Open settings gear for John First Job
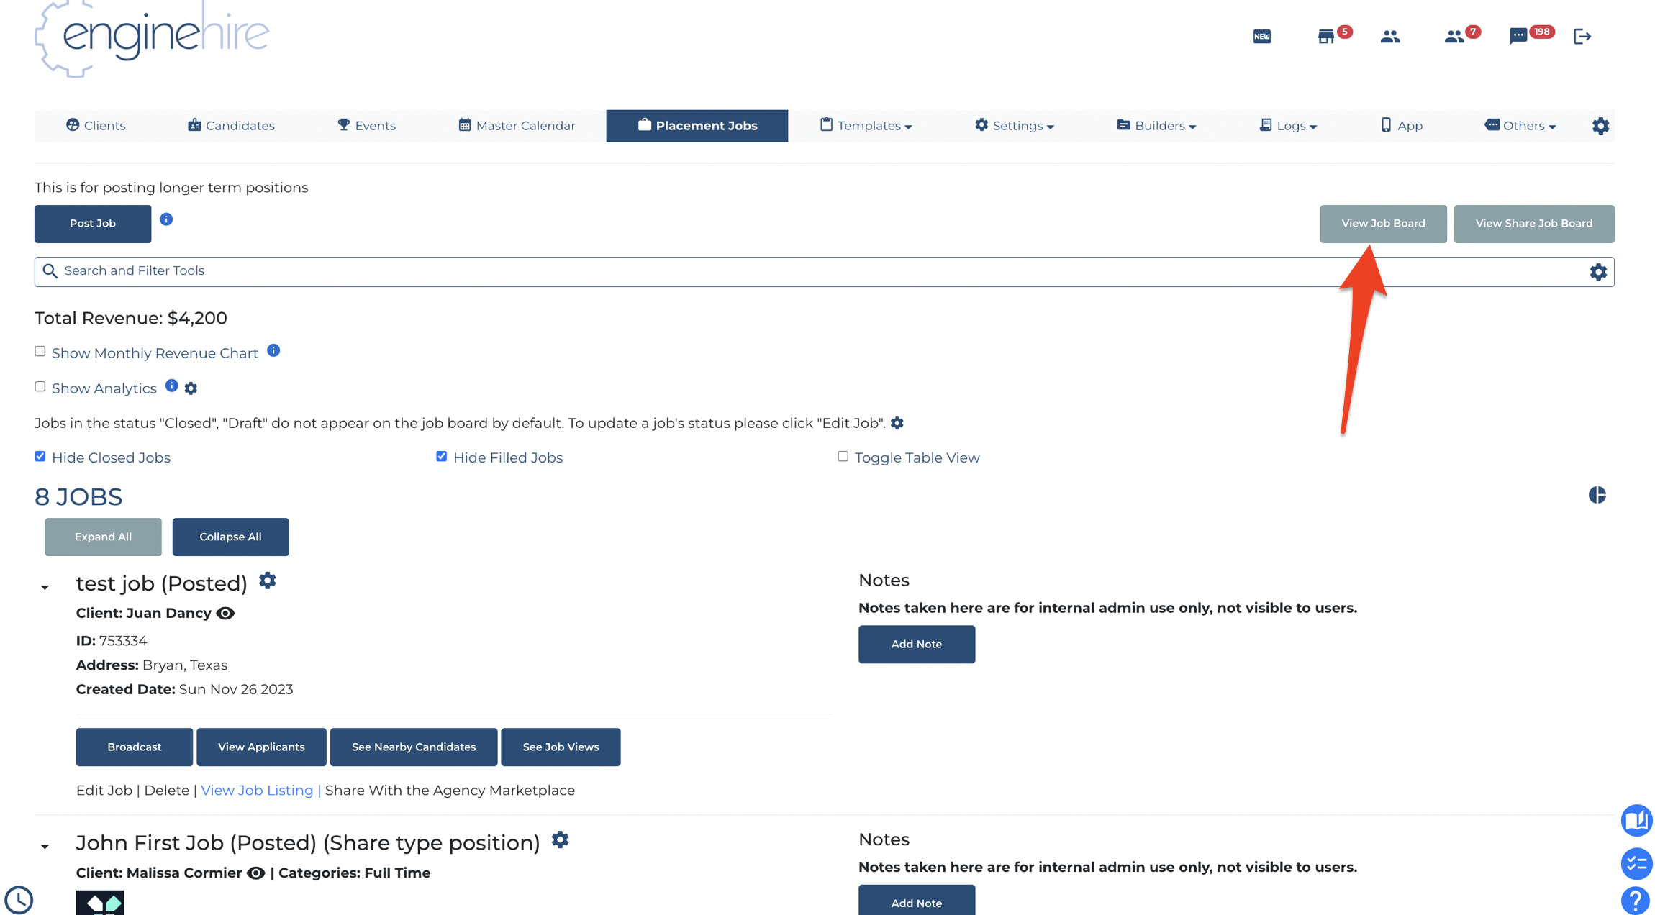The width and height of the screenshot is (1655, 915). click(561, 839)
